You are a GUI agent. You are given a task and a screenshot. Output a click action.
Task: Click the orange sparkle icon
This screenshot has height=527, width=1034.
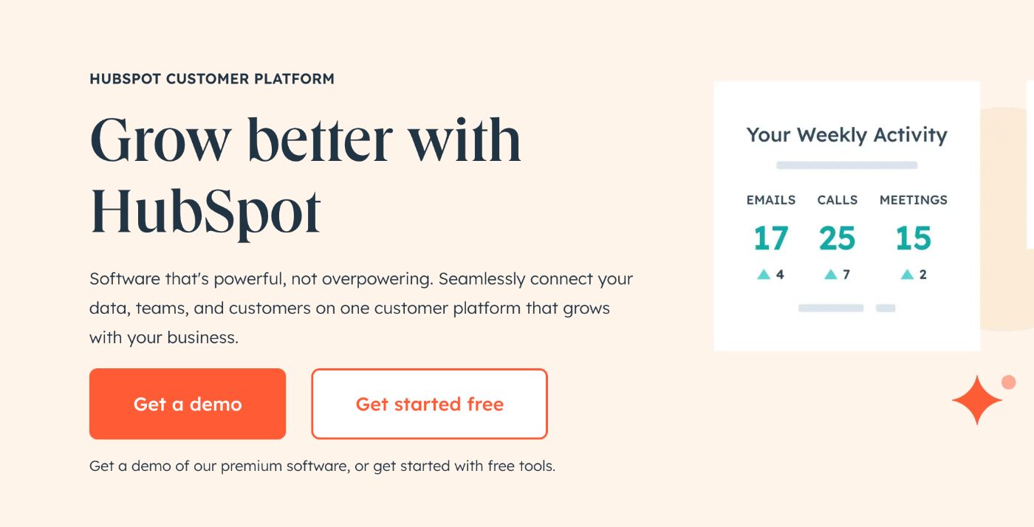pos(976,401)
